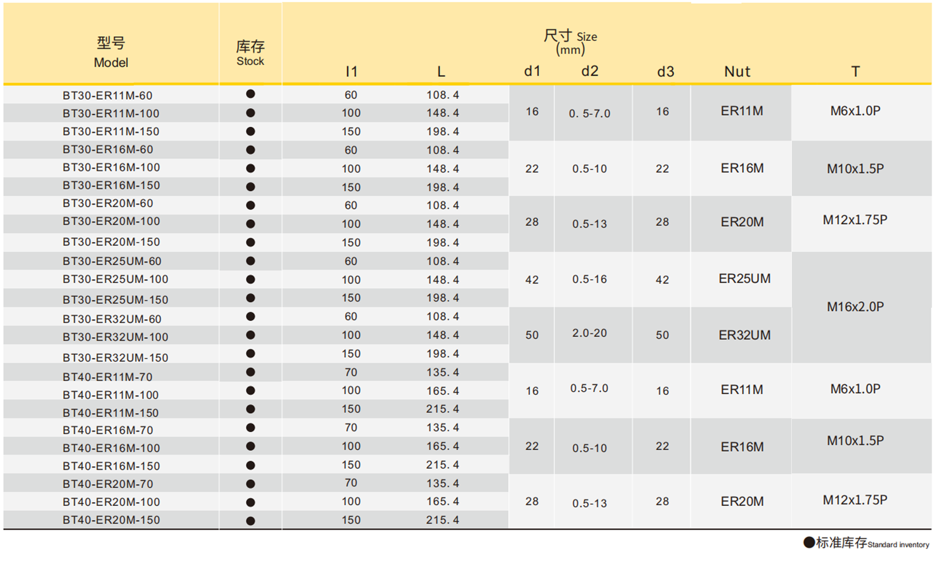Click model name BT30-ER25UM-150

click(115, 300)
